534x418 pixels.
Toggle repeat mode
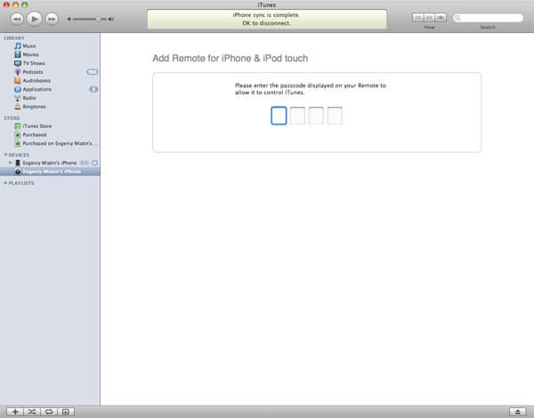[49, 412]
